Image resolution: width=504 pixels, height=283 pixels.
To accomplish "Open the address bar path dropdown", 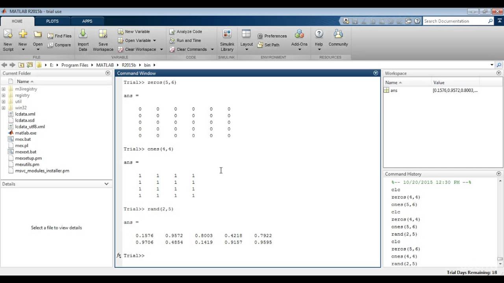I will point(492,65).
